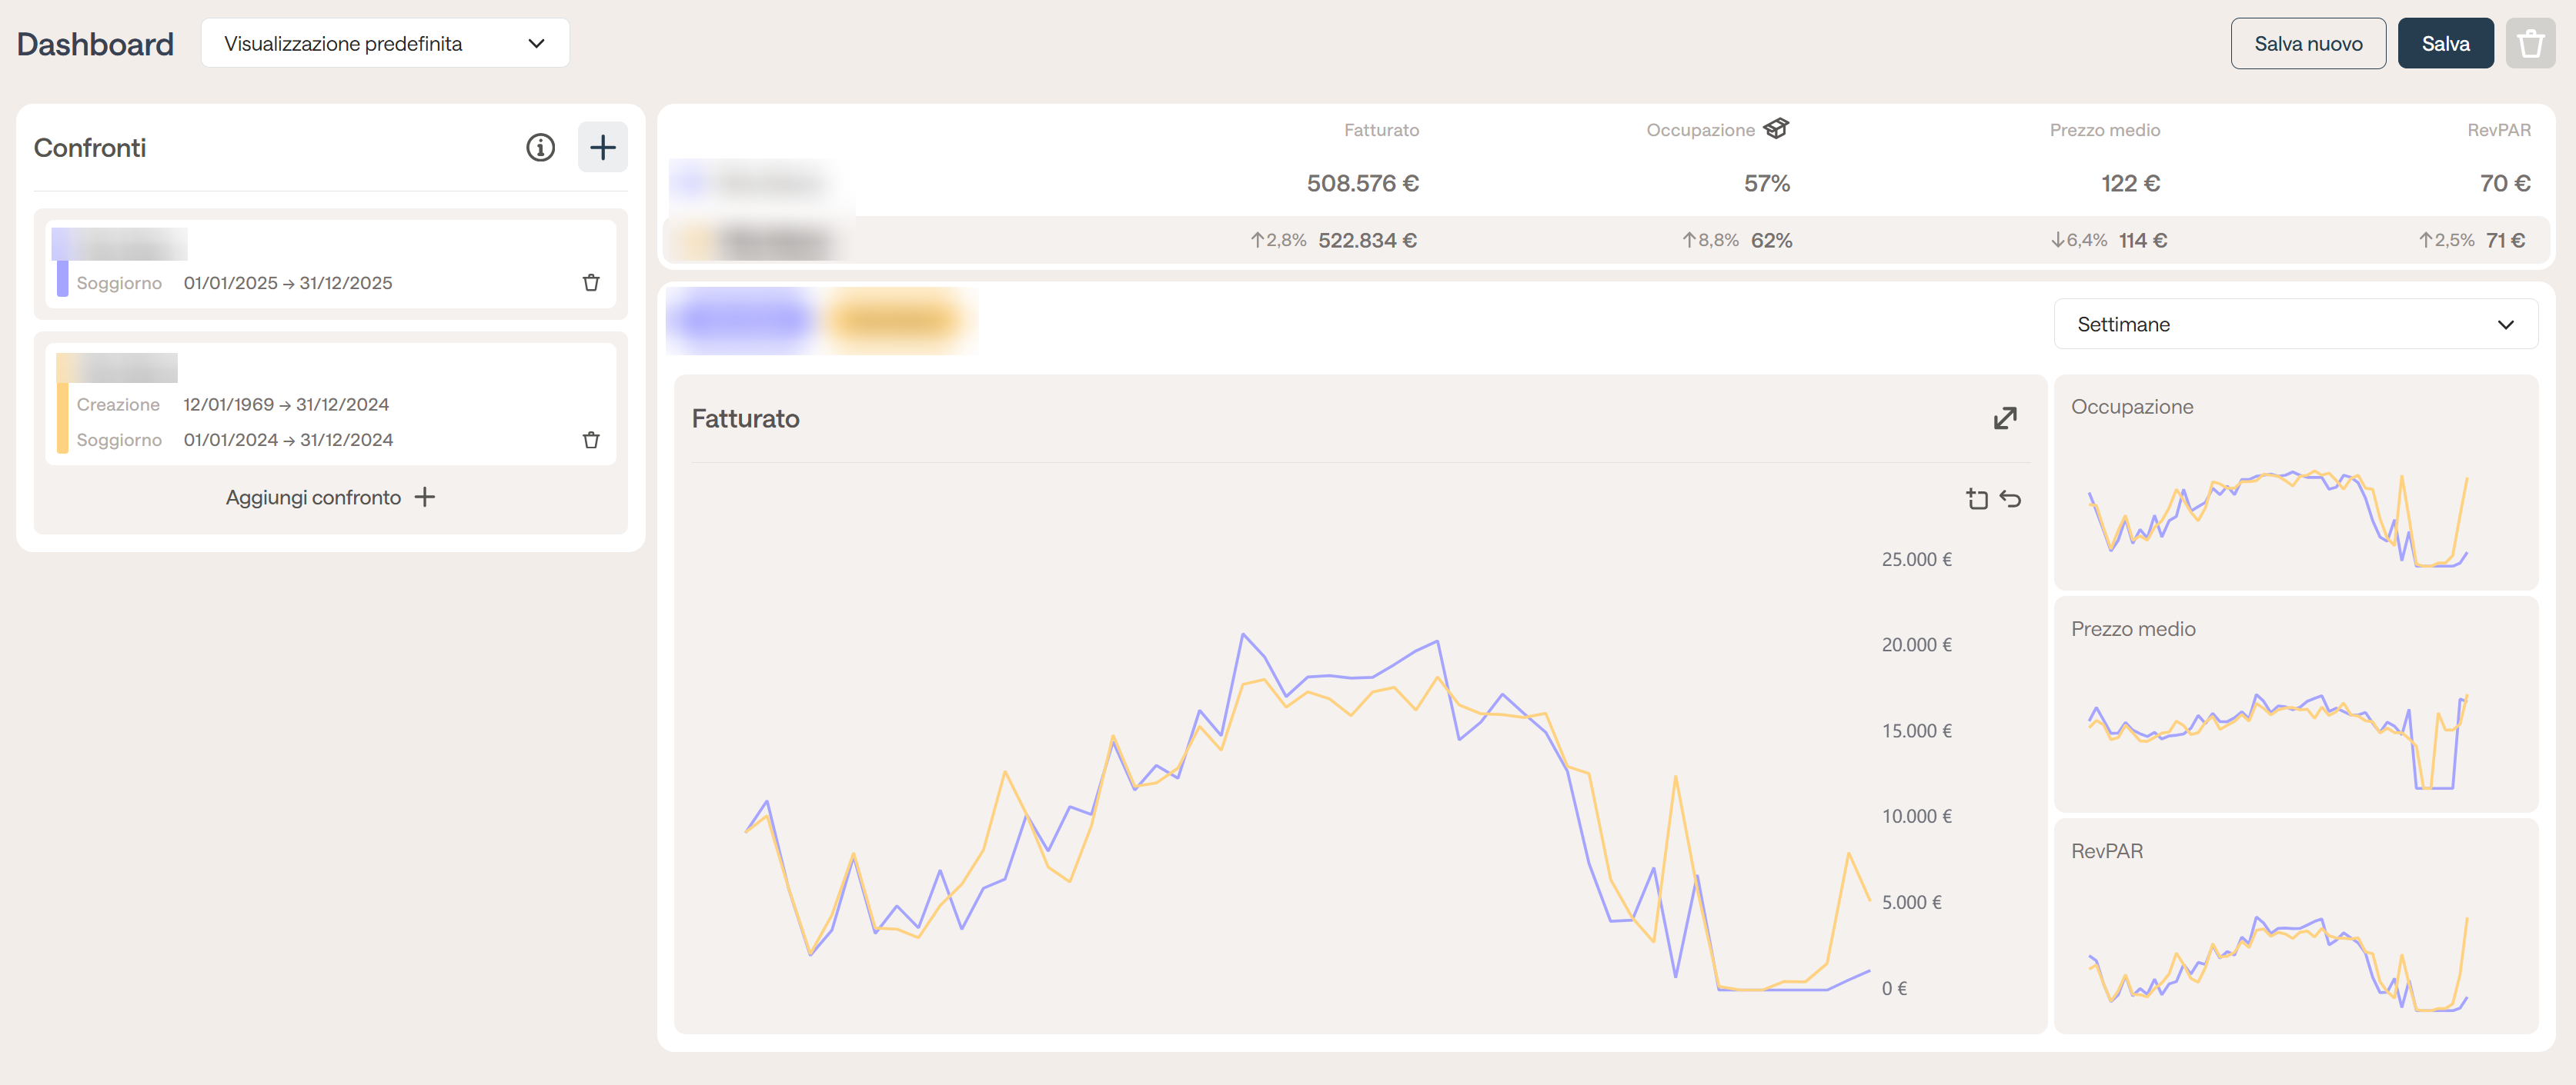Screen dimensions: 2576x1085
Task: Delete the 2025 Soggiorno comparison
Action: (x=591, y=283)
